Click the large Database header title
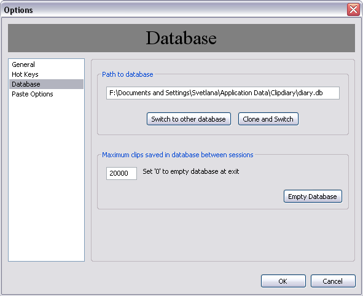363x296 pixels. point(181,38)
